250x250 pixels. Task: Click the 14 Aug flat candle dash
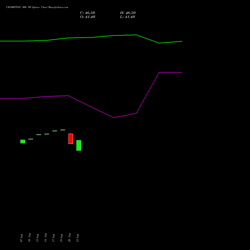point(46,134)
